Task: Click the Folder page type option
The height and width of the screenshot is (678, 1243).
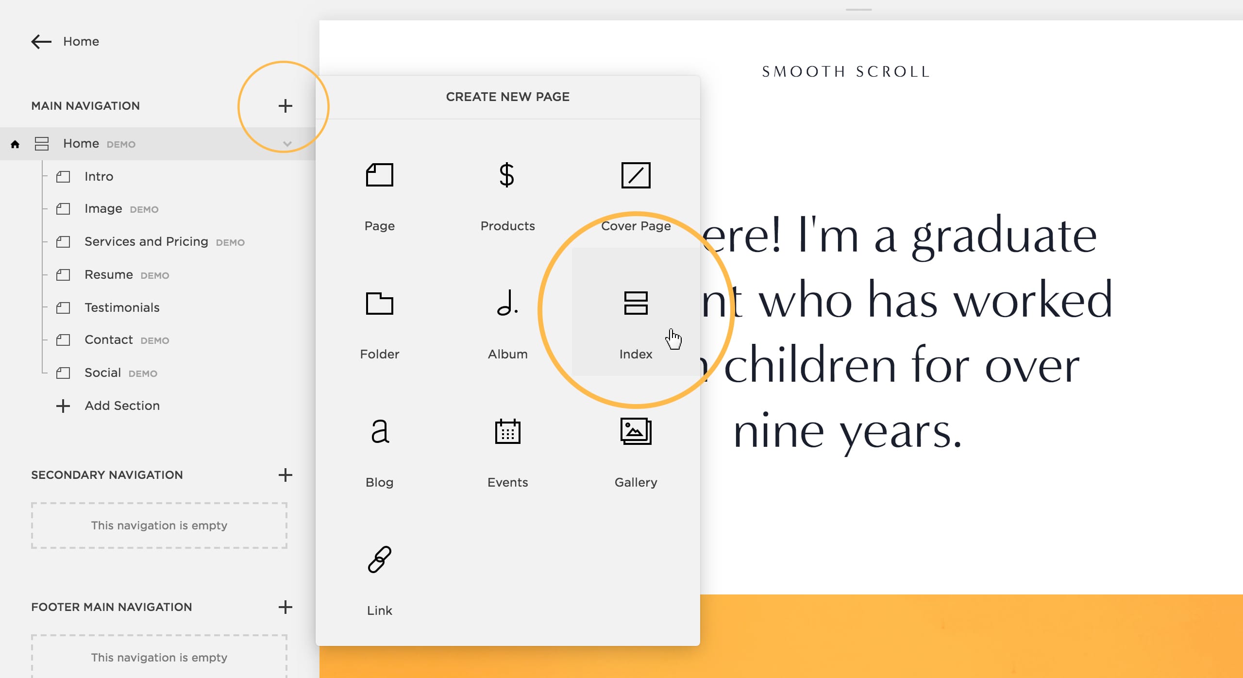Action: pos(379,323)
